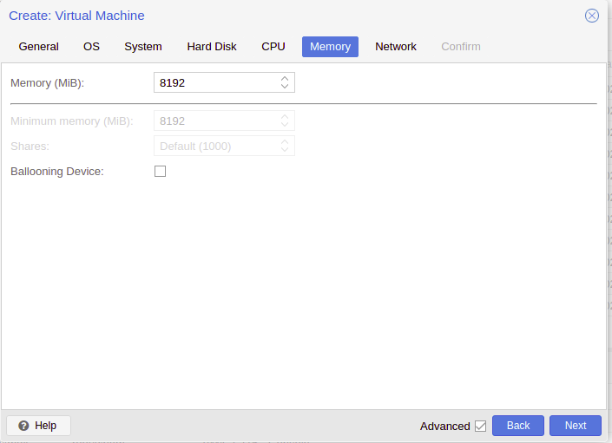Image resolution: width=612 pixels, height=443 pixels.
Task: Open the OS tab
Action: [91, 47]
